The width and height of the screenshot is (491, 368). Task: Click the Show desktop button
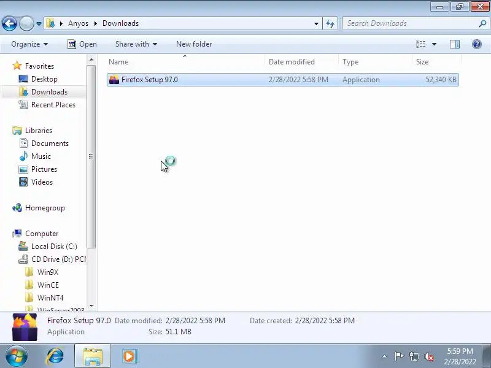click(487, 356)
